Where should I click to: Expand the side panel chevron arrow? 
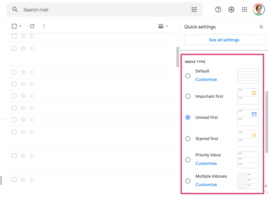pos(266,186)
